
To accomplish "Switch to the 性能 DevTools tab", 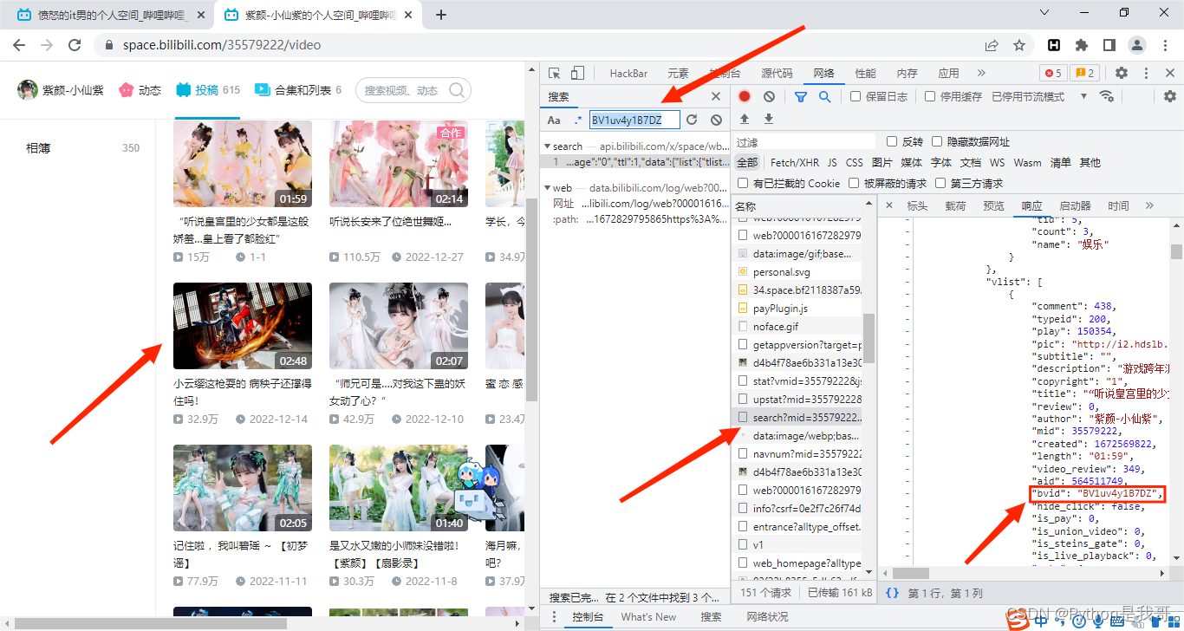I will [x=865, y=73].
